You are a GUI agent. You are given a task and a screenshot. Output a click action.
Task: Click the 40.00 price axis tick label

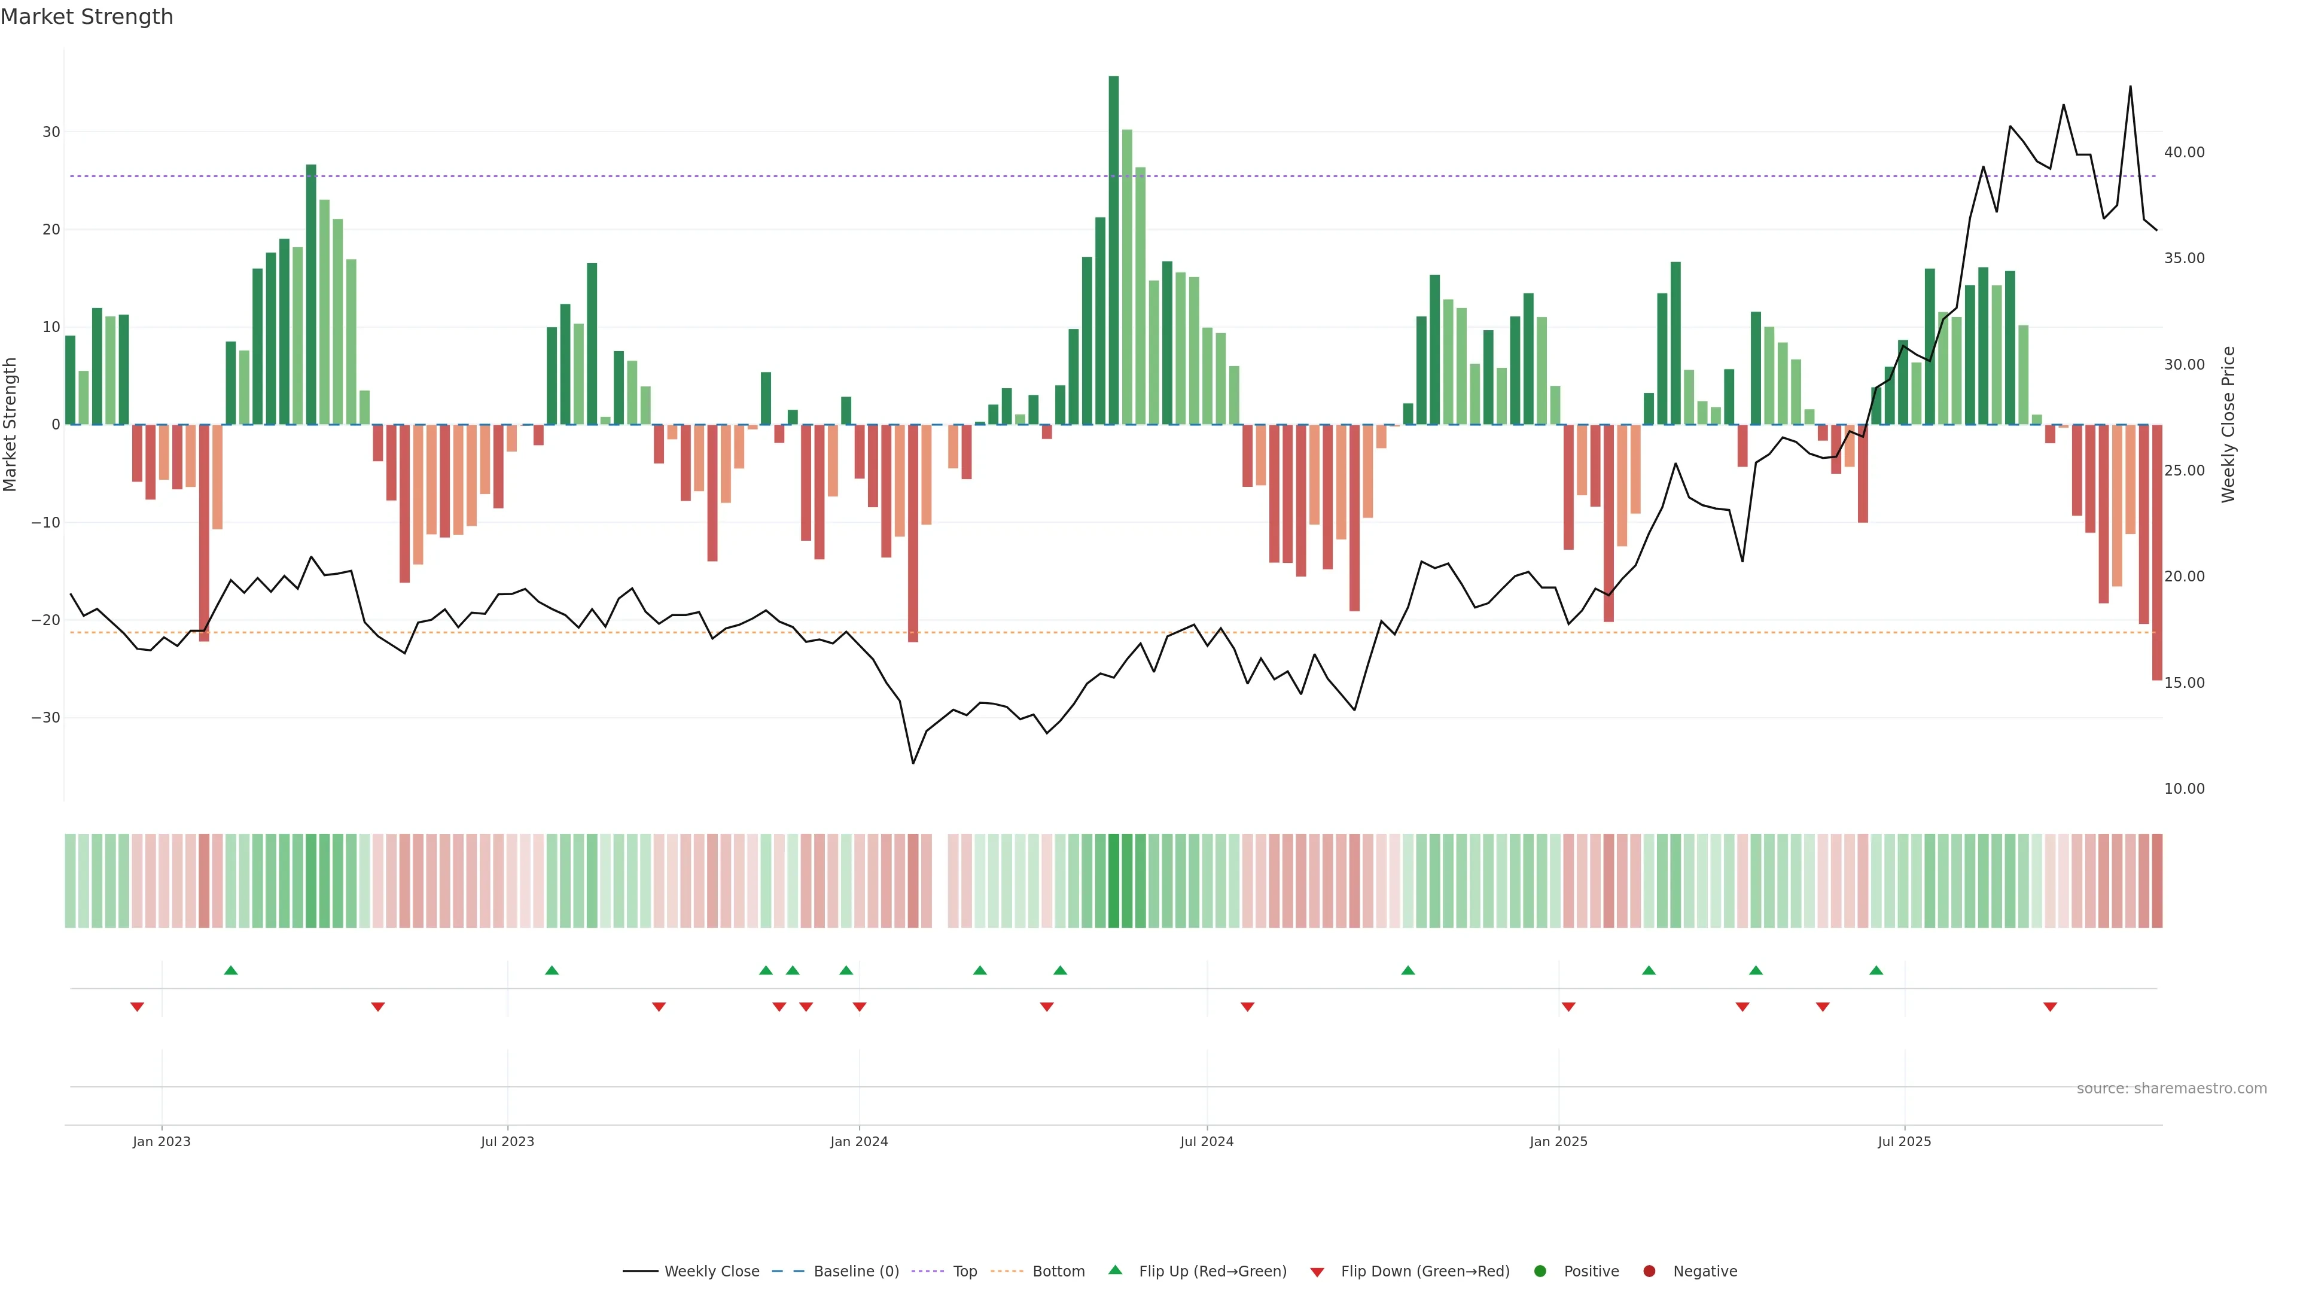tap(2184, 153)
